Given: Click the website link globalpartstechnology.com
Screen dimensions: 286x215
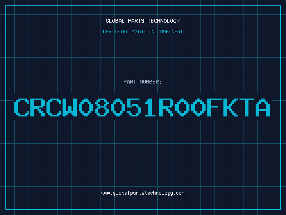Looking at the screenshot, I should click(143, 193).
